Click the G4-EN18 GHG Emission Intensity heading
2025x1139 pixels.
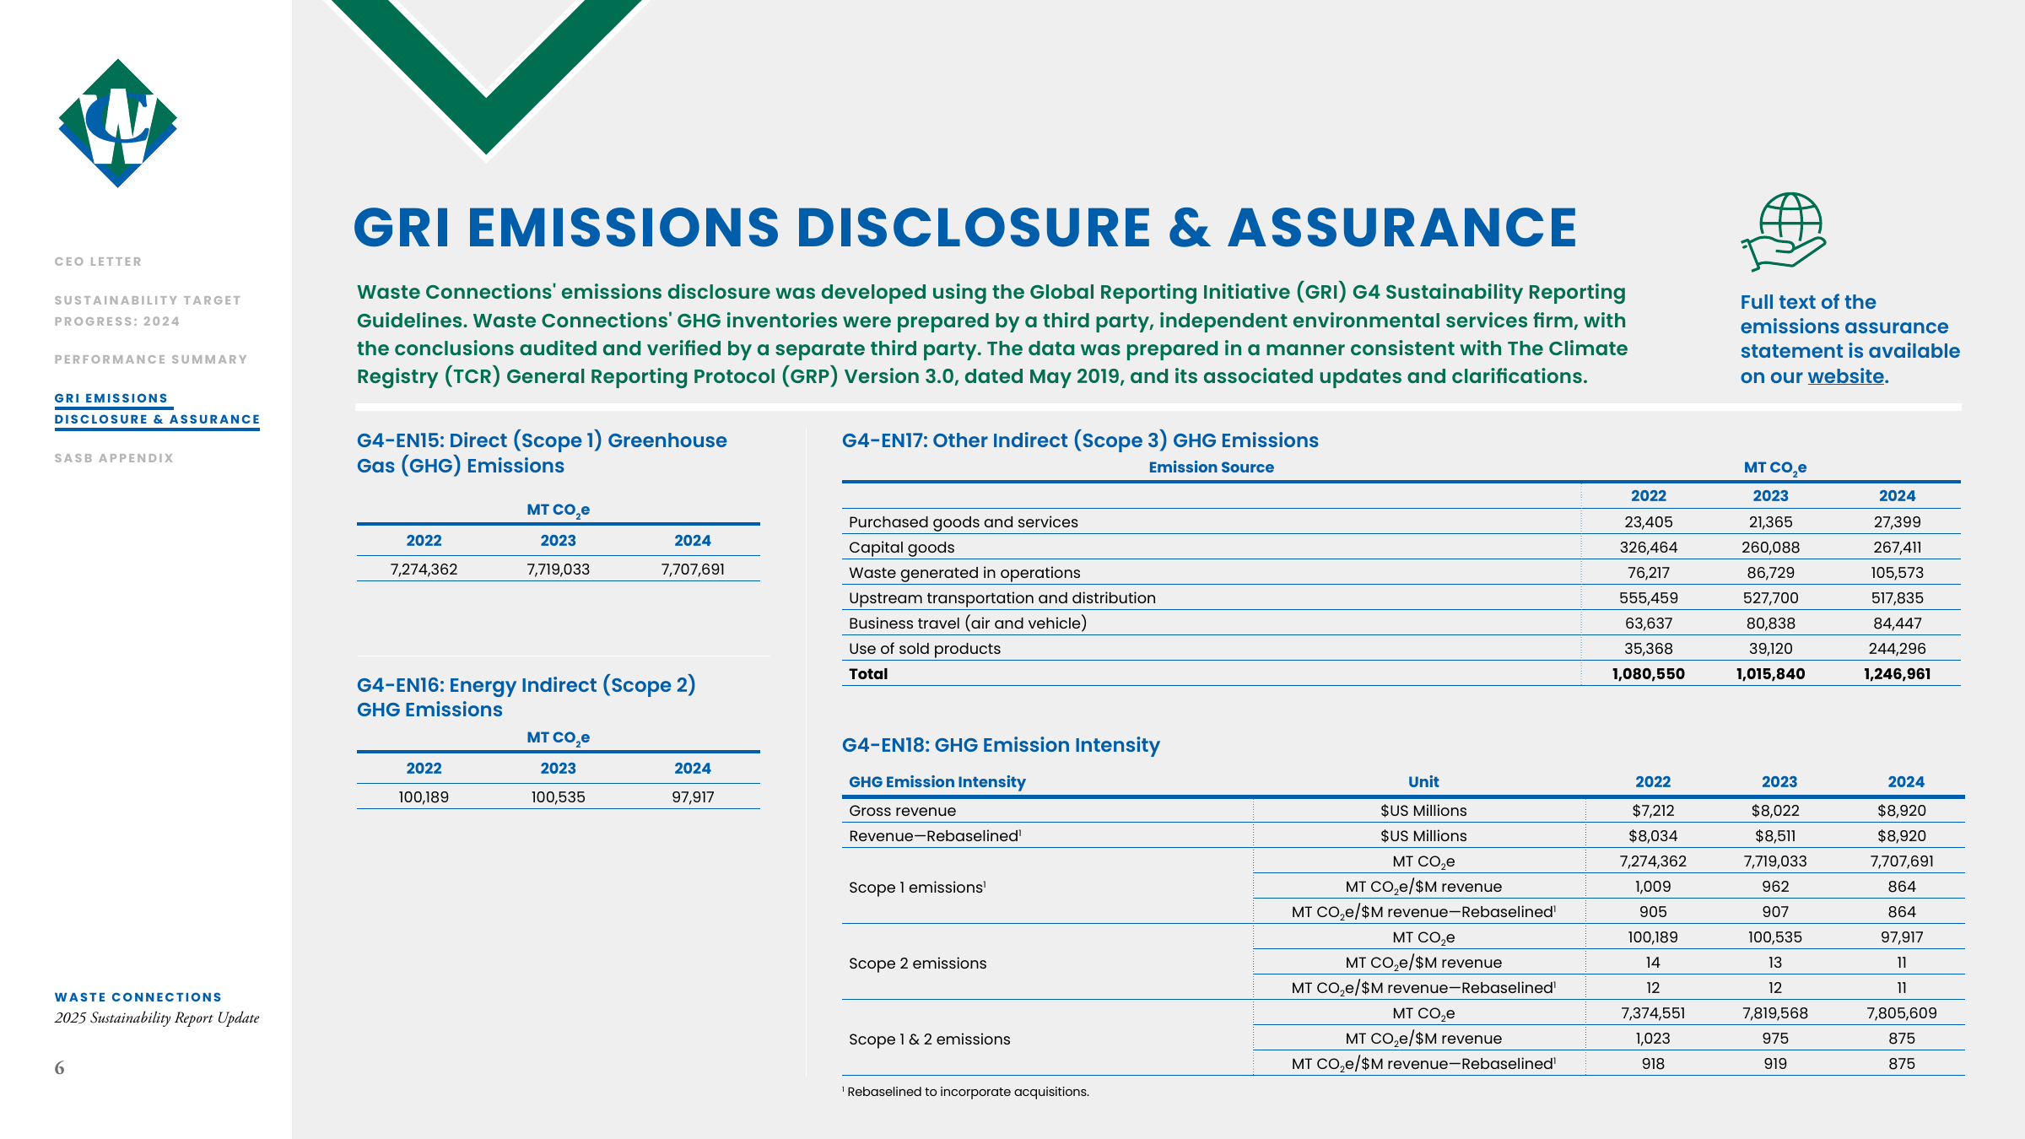click(1001, 745)
